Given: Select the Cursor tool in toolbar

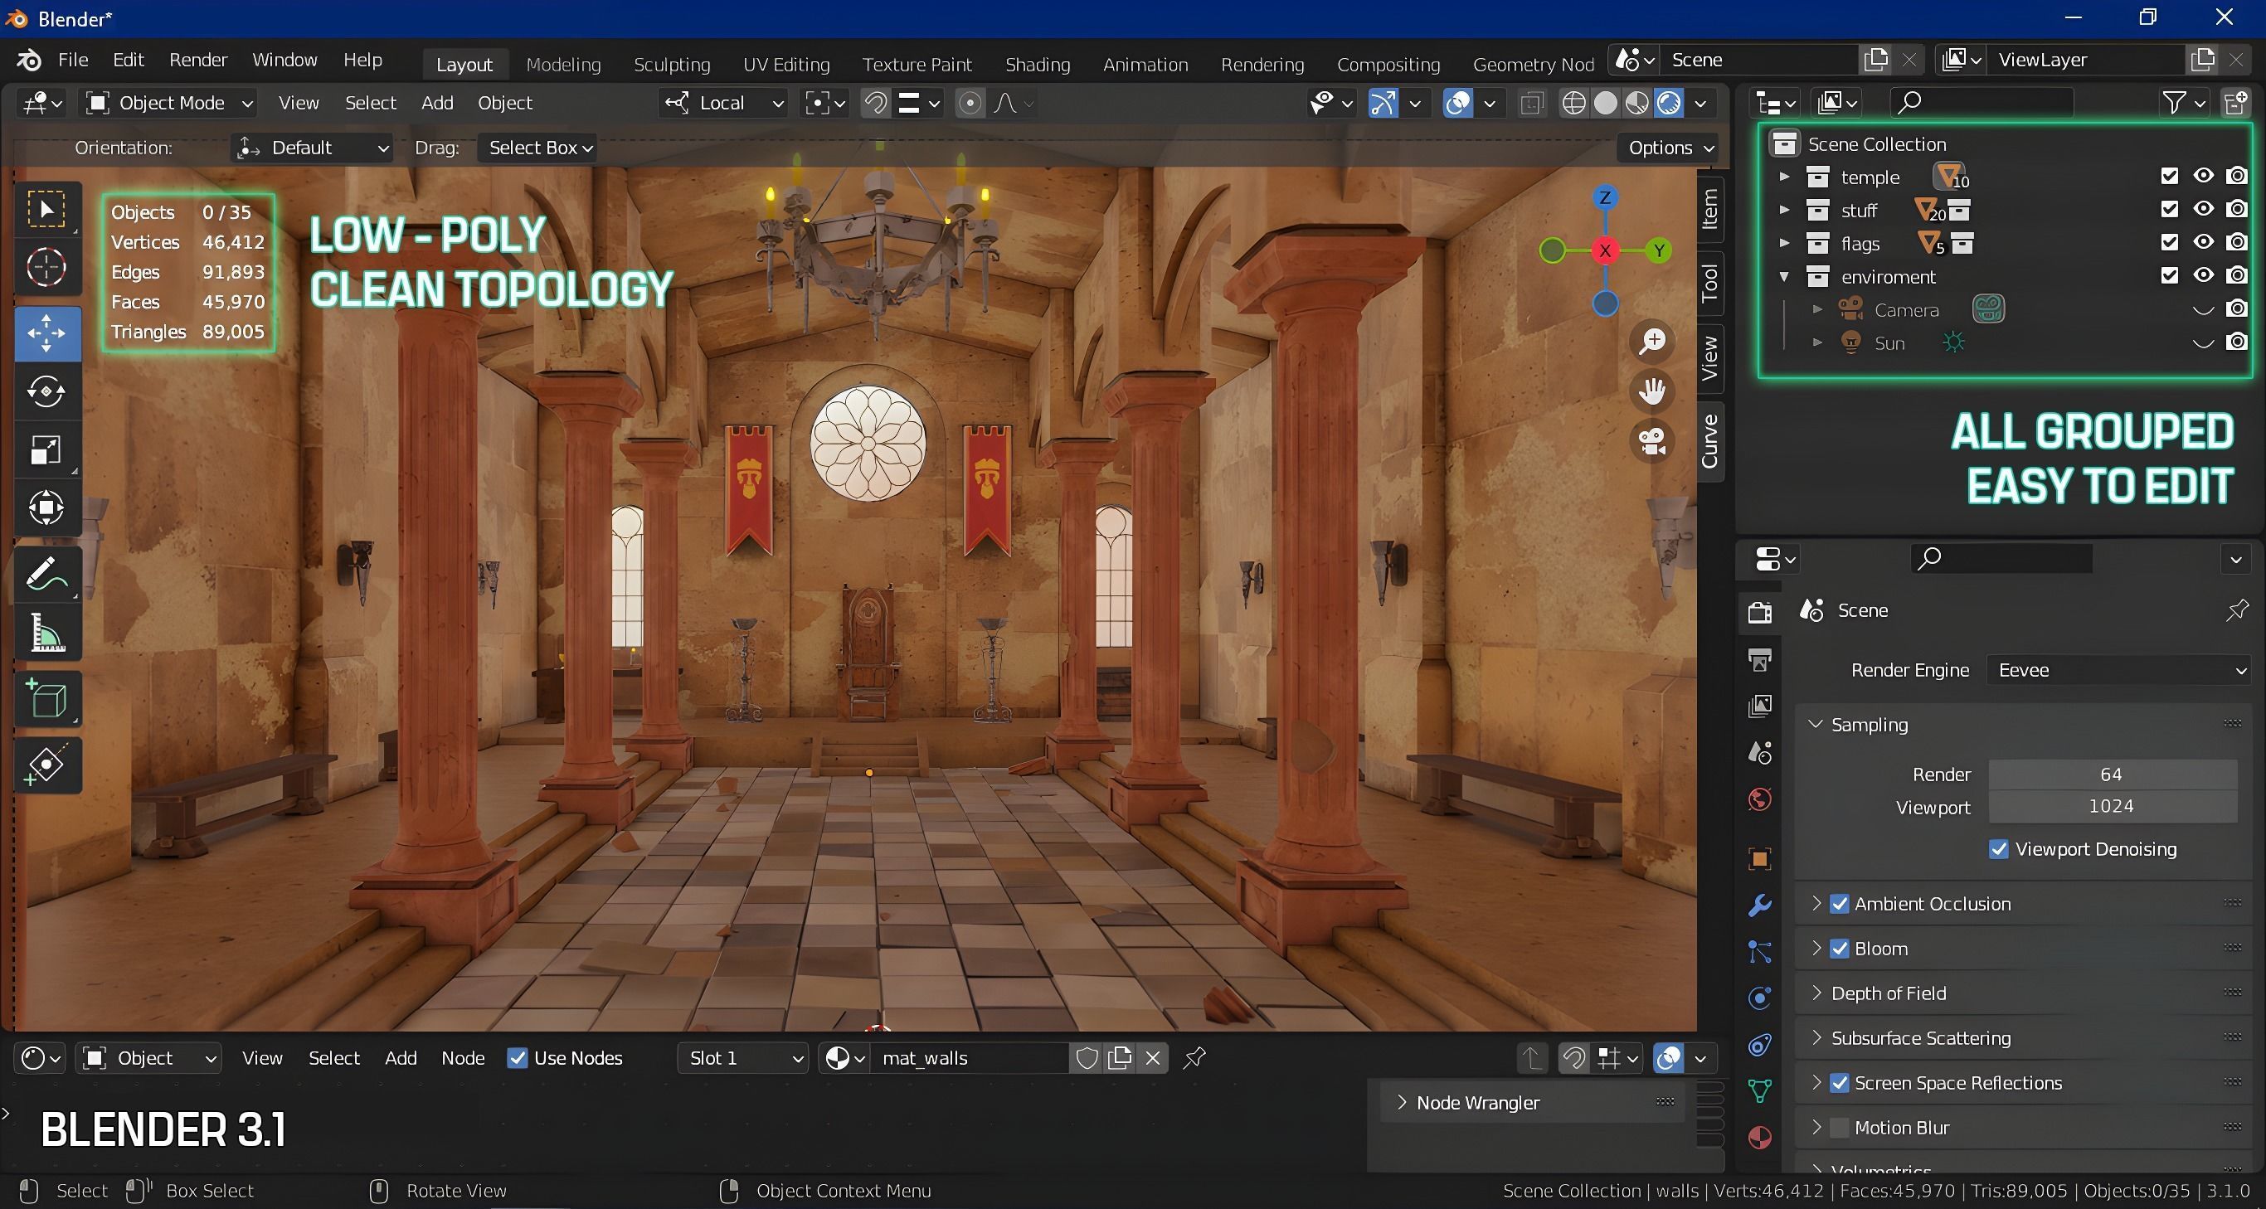Looking at the screenshot, I should pyautogui.click(x=46, y=267).
